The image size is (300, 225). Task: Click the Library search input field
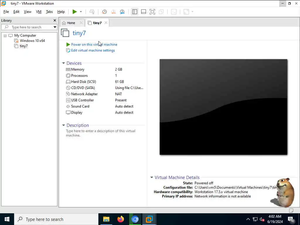click(27, 27)
